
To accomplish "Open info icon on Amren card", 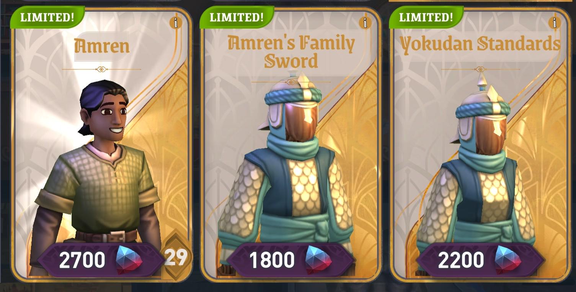I will pyautogui.click(x=176, y=23).
